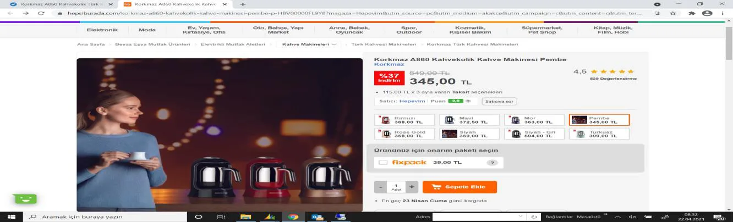The image size is (733, 222).
Task: Open the Hepevim seller link
Action: pos(412,101)
